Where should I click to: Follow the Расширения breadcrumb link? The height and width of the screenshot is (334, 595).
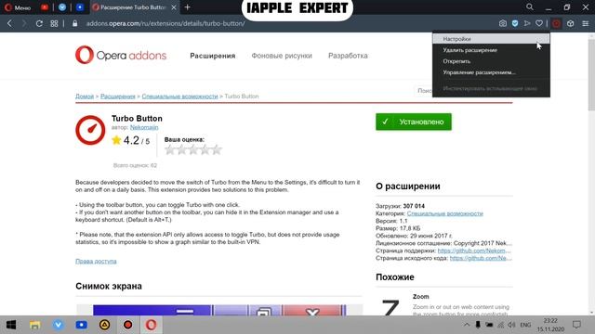118,96
